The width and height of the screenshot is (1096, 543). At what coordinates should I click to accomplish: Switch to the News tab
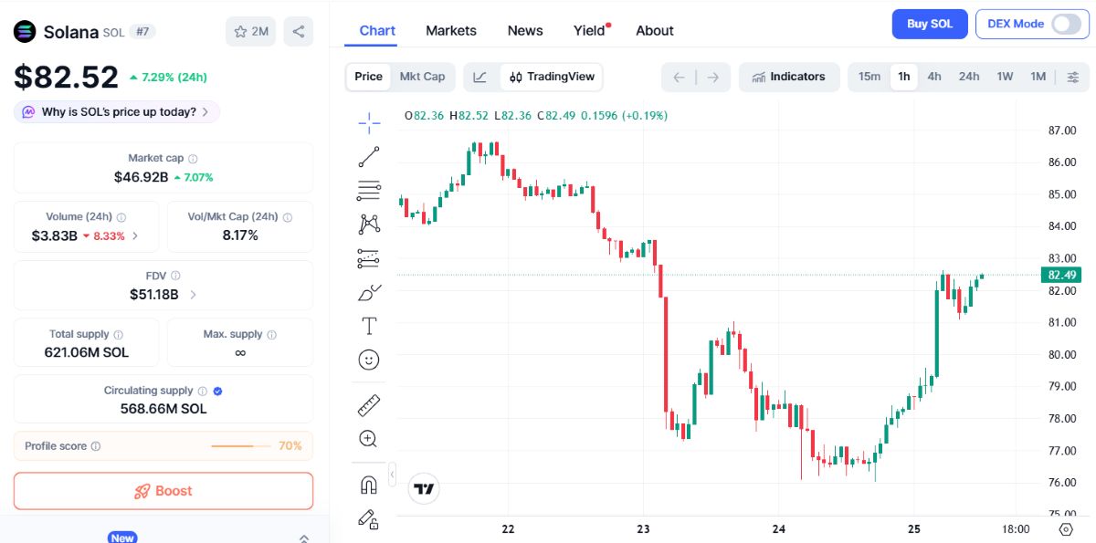click(x=525, y=30)
